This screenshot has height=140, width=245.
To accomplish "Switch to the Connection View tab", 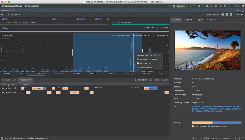I will tap(9, 80).
